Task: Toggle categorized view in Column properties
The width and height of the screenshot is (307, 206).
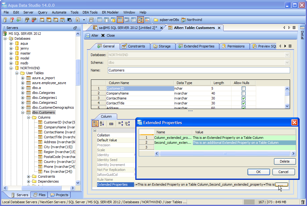Action: (96, 123)
